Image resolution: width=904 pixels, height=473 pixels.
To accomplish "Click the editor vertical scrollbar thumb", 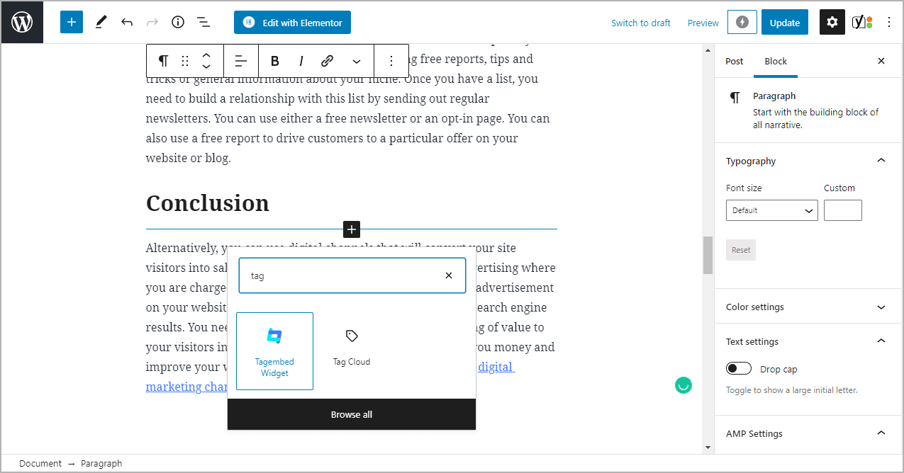I will point(707,255).
